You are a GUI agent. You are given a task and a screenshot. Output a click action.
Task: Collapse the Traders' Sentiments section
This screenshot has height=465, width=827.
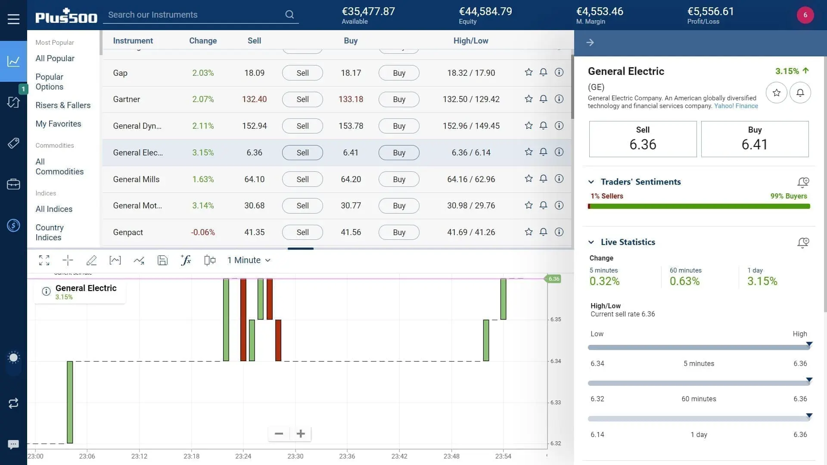(592, 182)
